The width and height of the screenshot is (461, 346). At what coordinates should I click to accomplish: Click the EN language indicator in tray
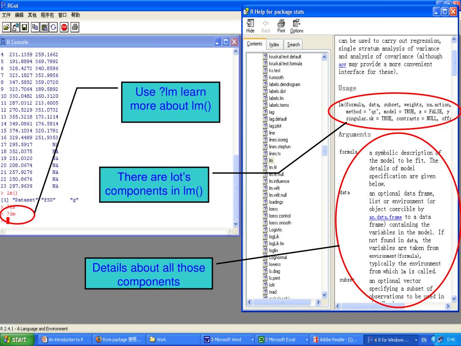[x=424, y=340]
